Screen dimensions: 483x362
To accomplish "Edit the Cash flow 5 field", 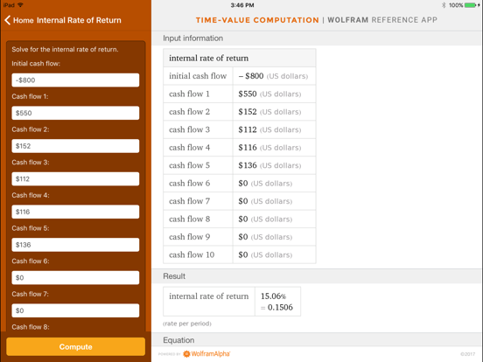I will pyautogui.click(x=75, y=245).
